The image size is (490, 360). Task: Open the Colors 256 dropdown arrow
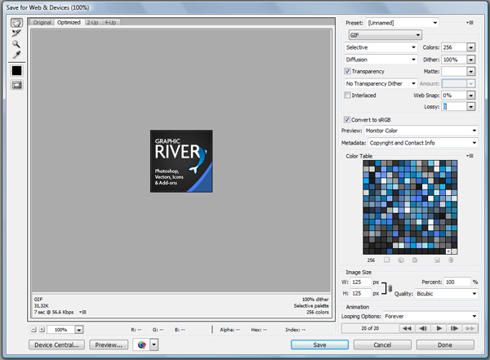[x=470, y=47]
